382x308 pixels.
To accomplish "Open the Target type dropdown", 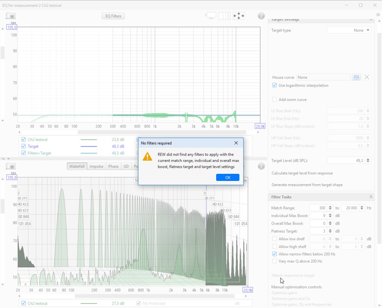I will pos(349,30).
